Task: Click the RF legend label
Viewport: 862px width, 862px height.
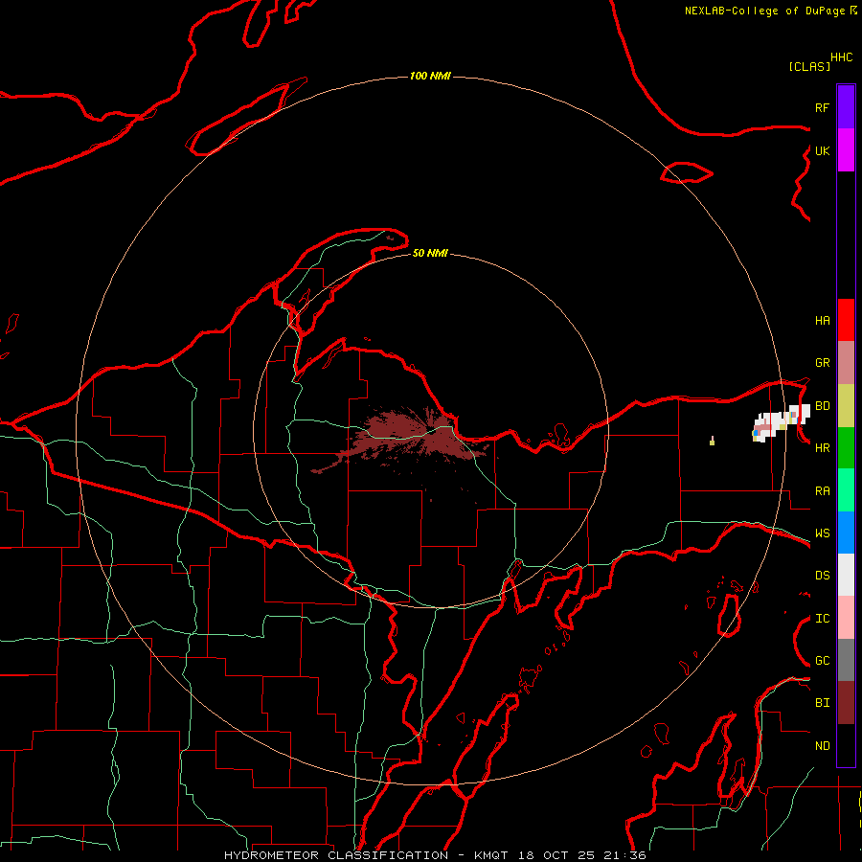Action: (822, 107)
